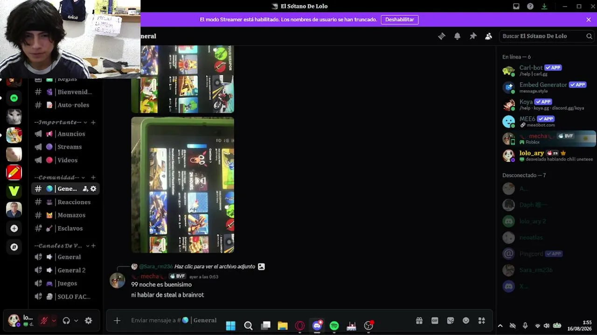
Task: Select Carl-bot in member list
Action: tap(546, 70)
